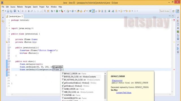Open the Constant Field Values link
Viewport: 181px width, 101px height.
124,93
